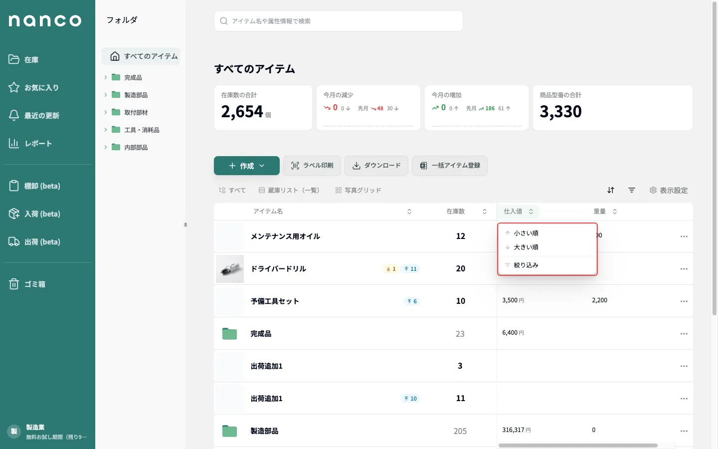Open 表示設定 display settings
Image resolution: width=718 pixels, height=449 pixels.
(x=669, y=190)
